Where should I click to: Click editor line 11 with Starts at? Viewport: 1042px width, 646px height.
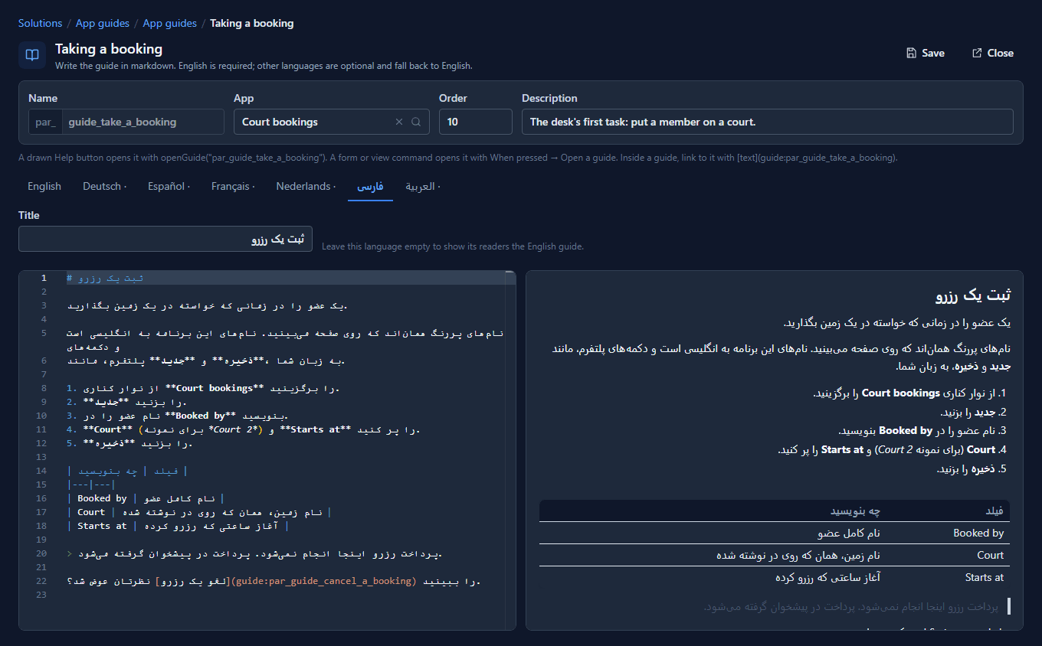244,429
